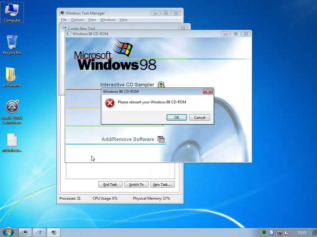
Task: Click CPU Usage: 0% in the status bar
Action: point(105,198)
